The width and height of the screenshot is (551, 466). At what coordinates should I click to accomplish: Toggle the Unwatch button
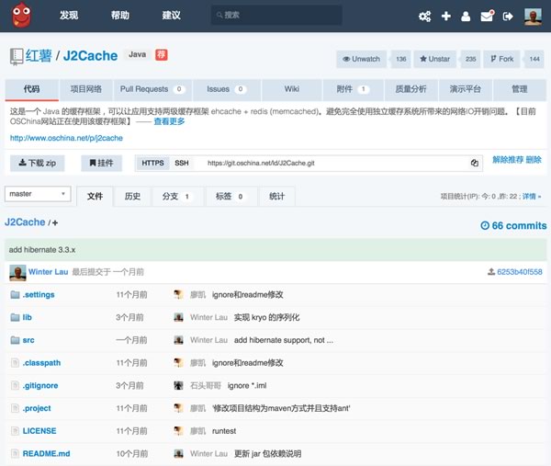coord(361,59)
